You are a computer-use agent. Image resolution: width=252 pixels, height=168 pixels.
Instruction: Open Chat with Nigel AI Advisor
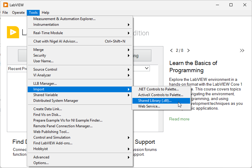[x=56, y=41]
